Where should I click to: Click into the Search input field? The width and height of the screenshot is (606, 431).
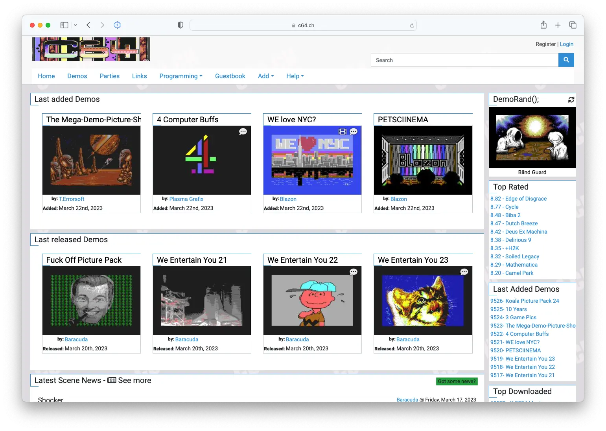click(464, 60)
